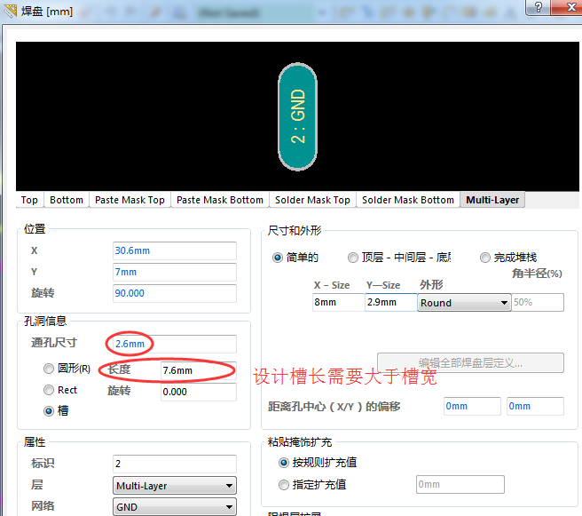Click the Y offset 0mm field

pyautogui.click(x=535, y=406)
